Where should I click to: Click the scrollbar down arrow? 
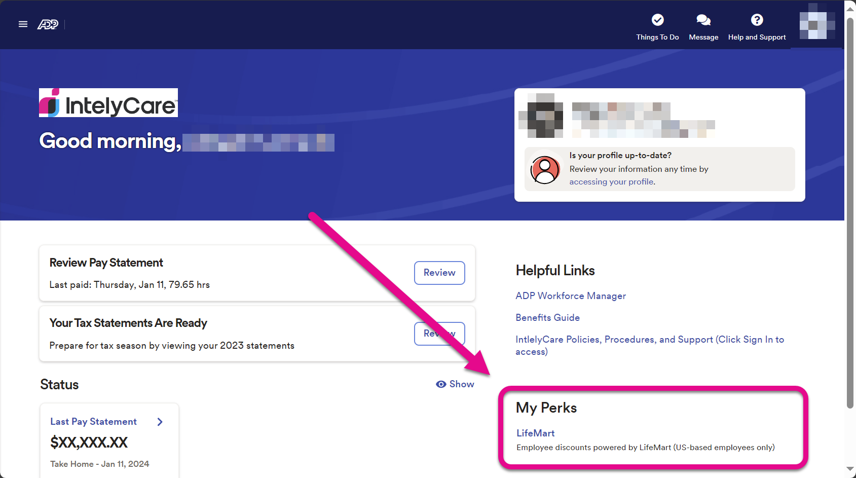[x=850, y=469]
